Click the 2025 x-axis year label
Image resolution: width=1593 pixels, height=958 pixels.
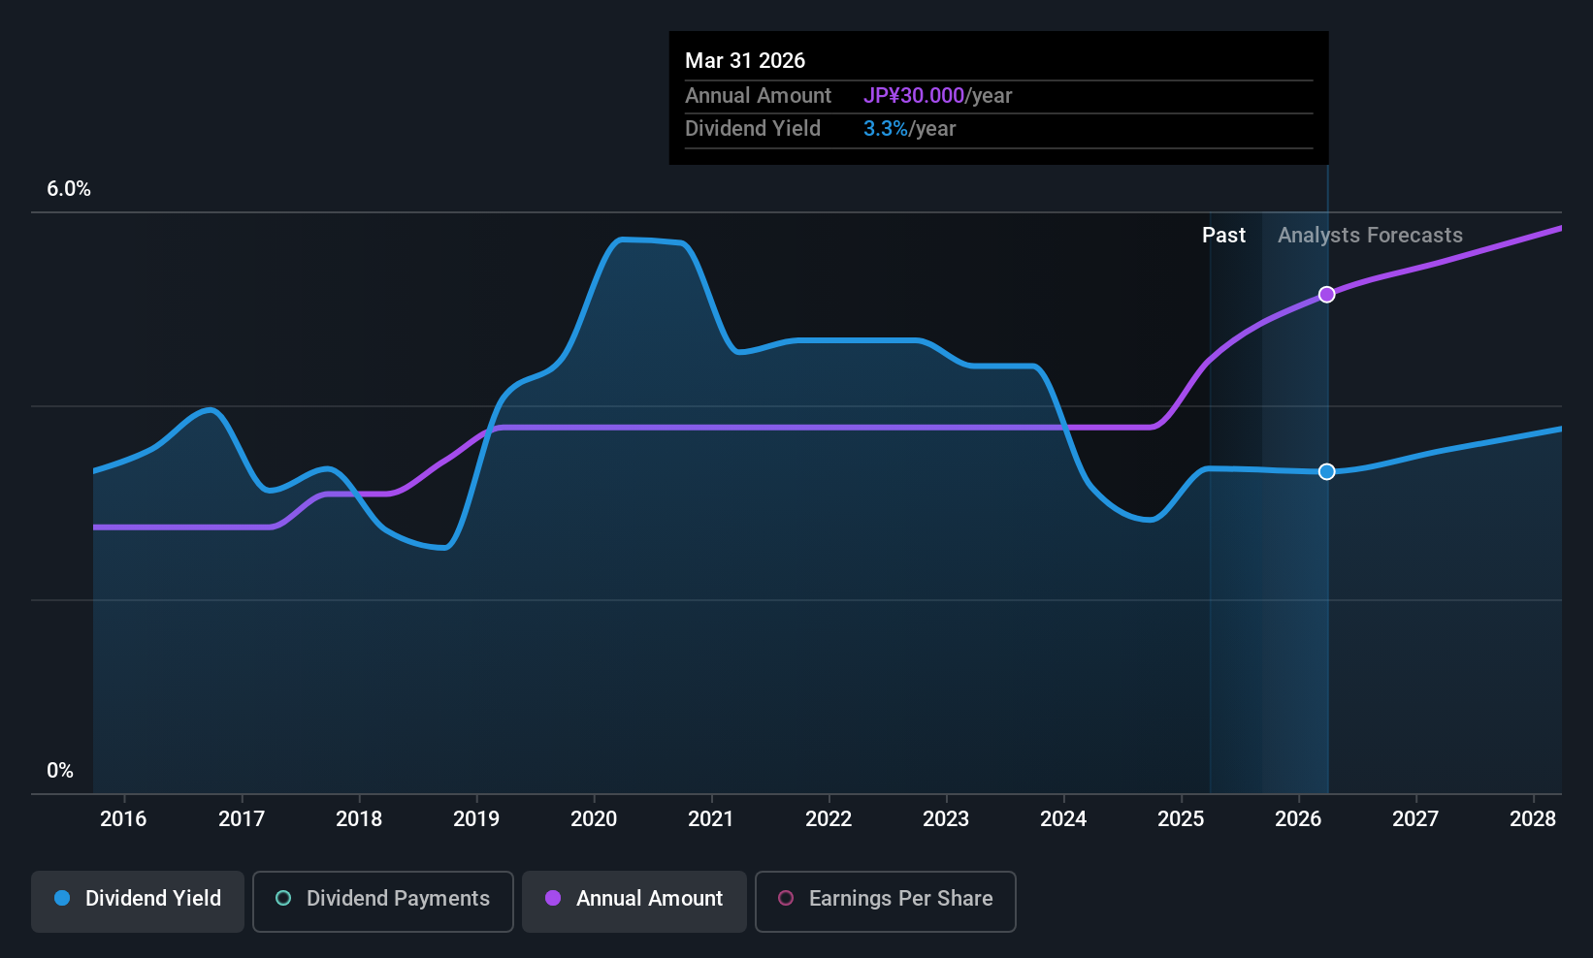click(1181, 818)
